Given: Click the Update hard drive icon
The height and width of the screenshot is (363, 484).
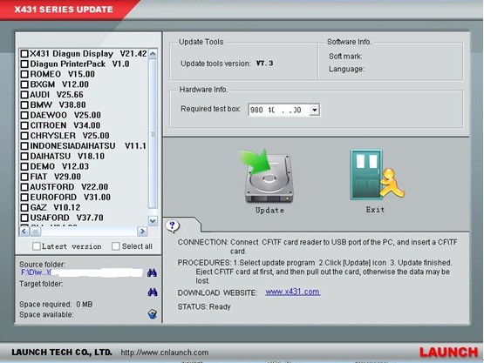Looking at the screenshot, I should point(268,176).
